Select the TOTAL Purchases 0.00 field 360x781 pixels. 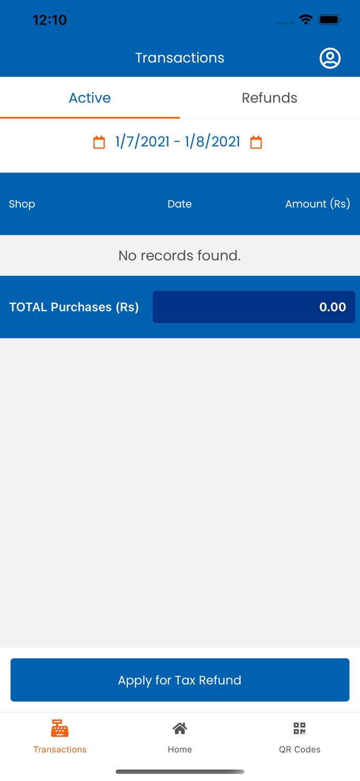click(x=254, y=307)
